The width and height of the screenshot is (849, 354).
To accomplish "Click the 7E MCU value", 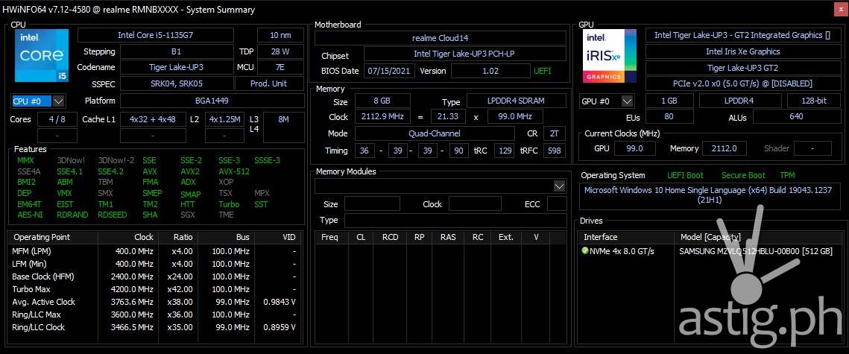I will click(x=280, y=68).
